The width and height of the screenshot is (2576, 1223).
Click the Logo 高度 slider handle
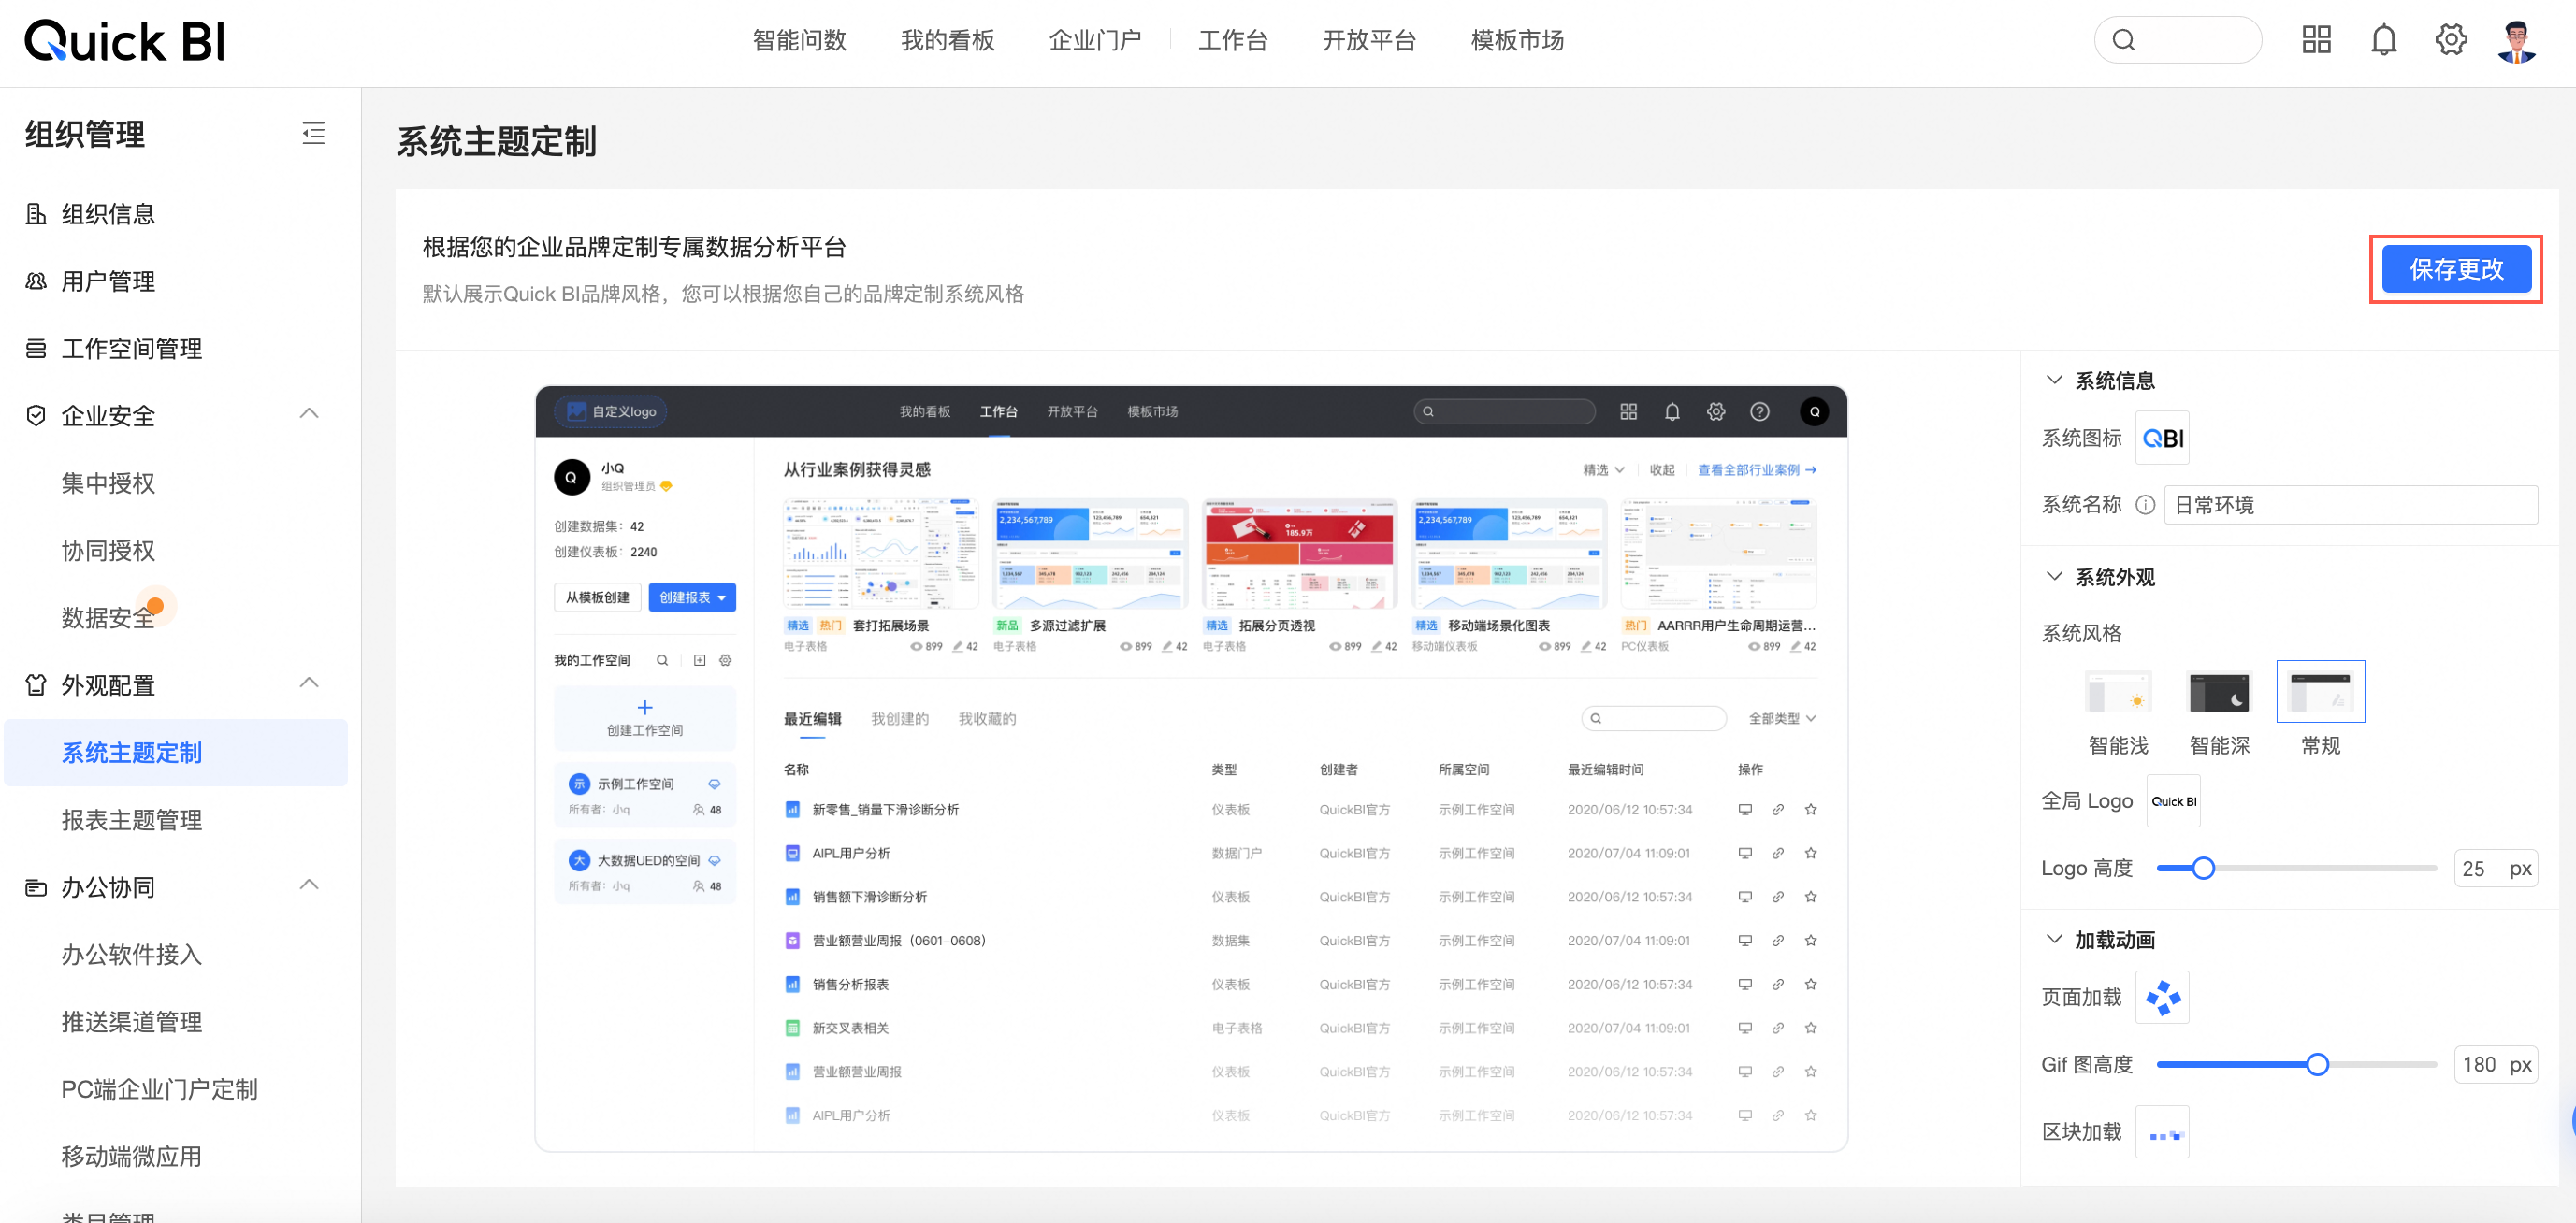(x=2202, y=868)
